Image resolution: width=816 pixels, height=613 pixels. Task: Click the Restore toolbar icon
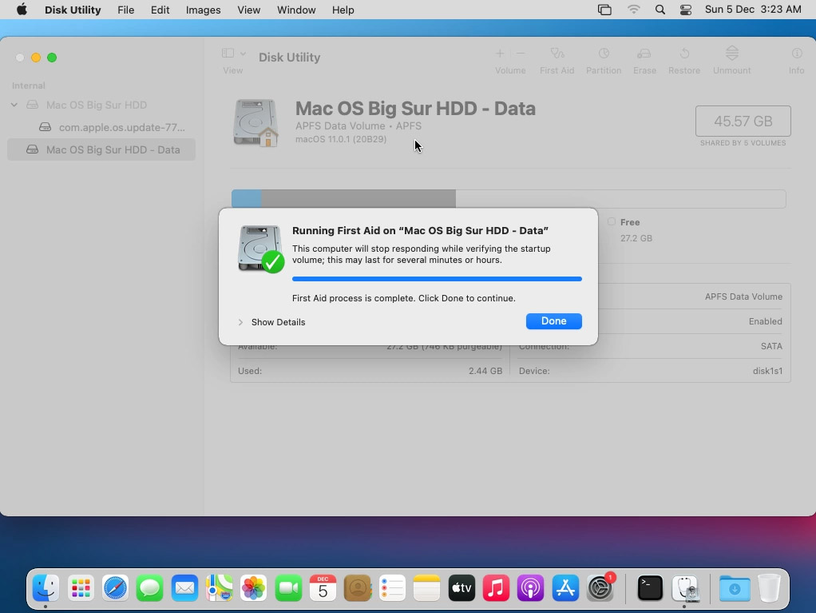pos(684,54)
